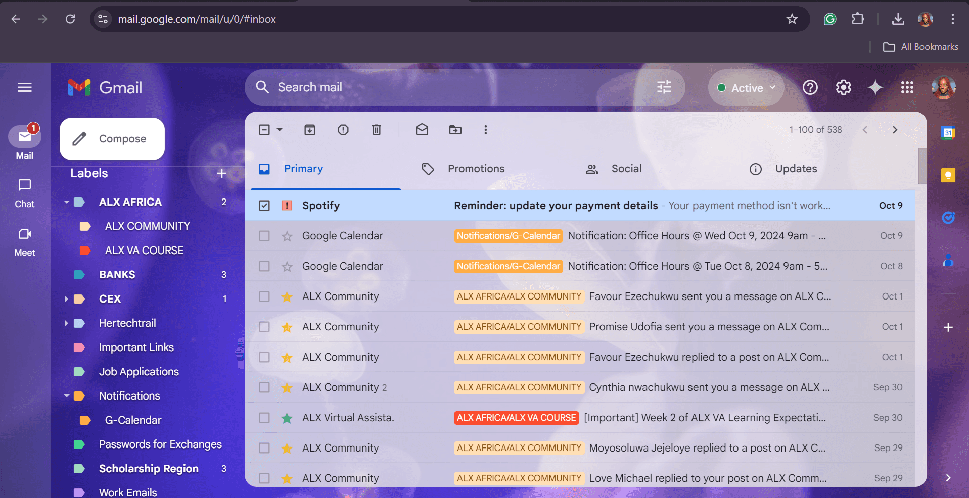Click the Archive toolbar icon

click(310, 130)
